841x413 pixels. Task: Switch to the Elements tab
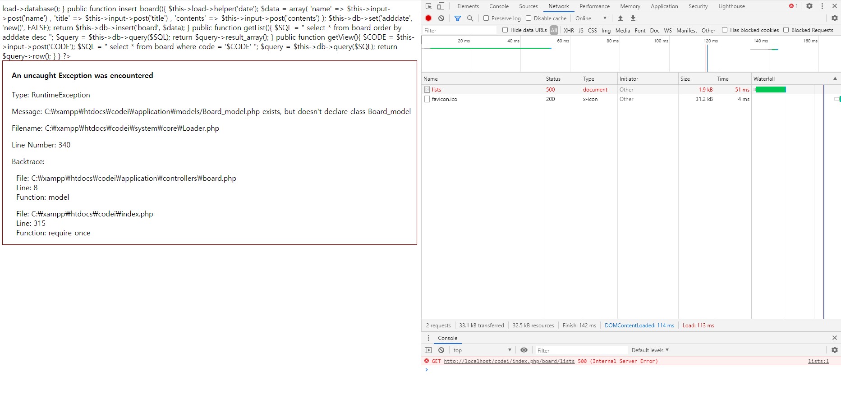[x=468, y=6]
